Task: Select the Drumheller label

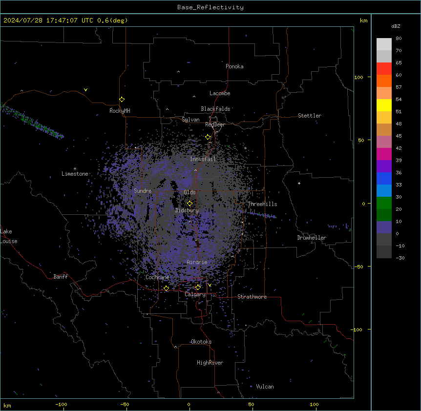Action: coord(312,238)
